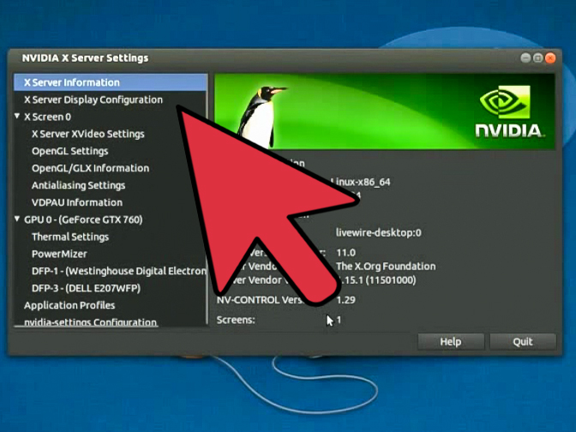Open Thermal Settings page
The width and height of the screenshot is (576, 432).
(70, 237)
